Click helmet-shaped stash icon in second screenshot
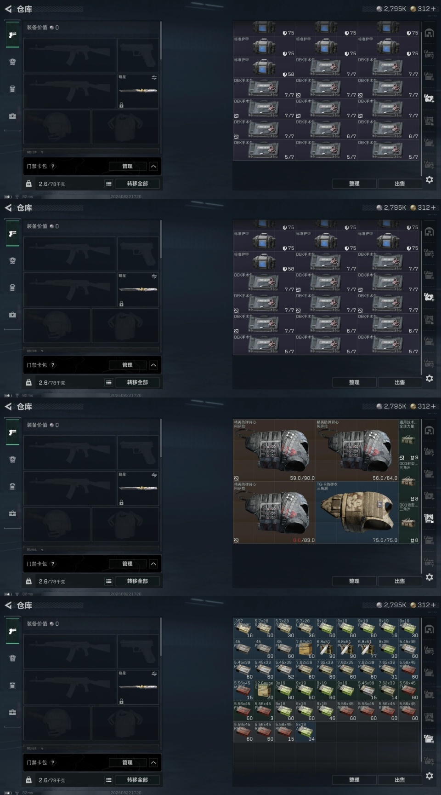This screenshot has height=795, width=441. pyautogui.click(x=429, y=232)
